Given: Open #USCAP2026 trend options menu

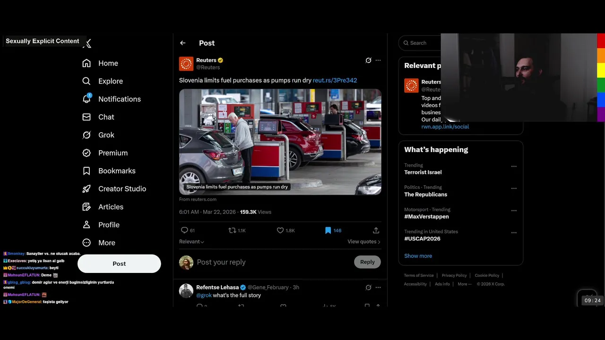Looking at the screenshot, I should [514, 233].
